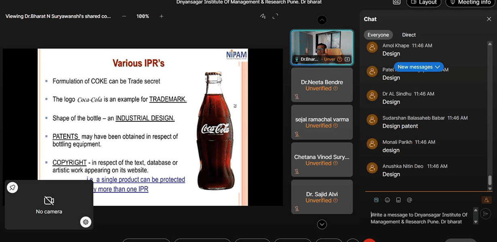497x242 pixels.
Task: Toggle closed captions CC icon
Action: [x=397, y=2]
